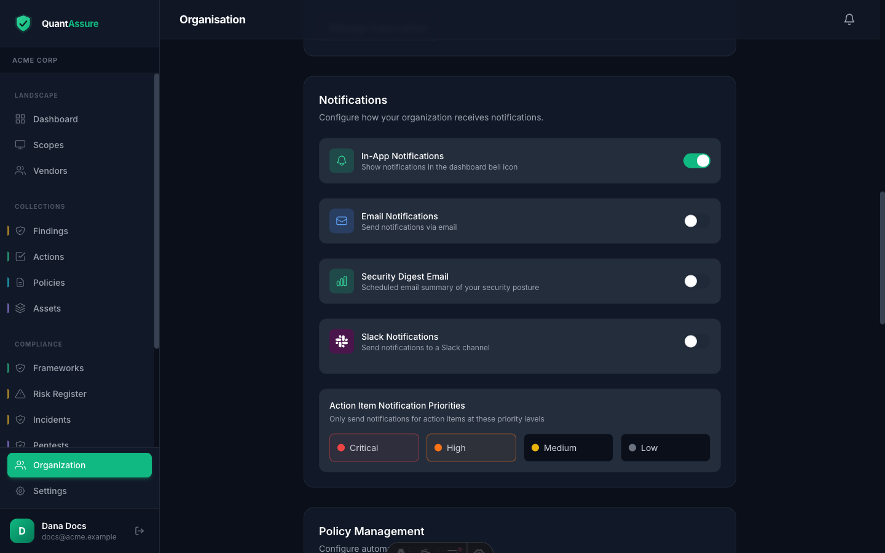
Task: Click the Findings shield icon
Action: pyautogui.click(x=20, y=230)
